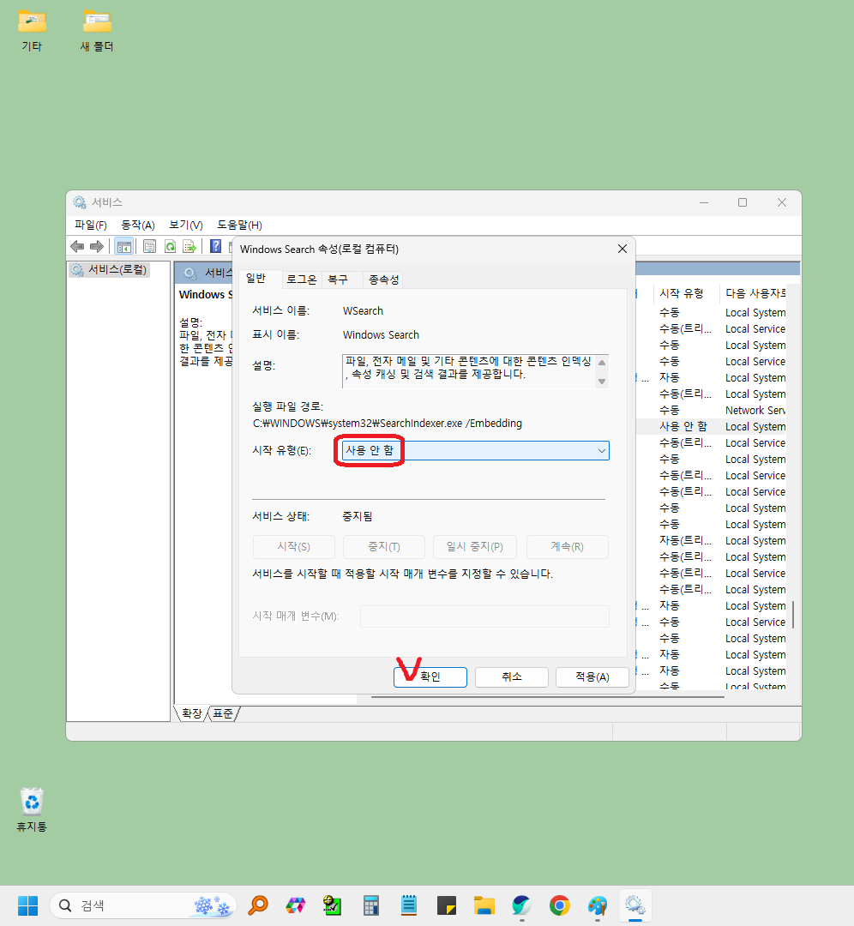
Task: Click the Back arrow in Services toolbar
Action: click(x=77, y=246)
